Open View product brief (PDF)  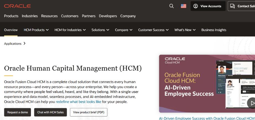click(89, 112)
